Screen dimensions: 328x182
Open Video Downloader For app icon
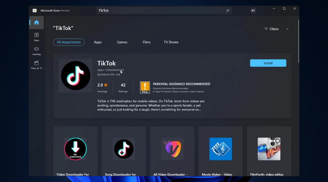[75, 149]
